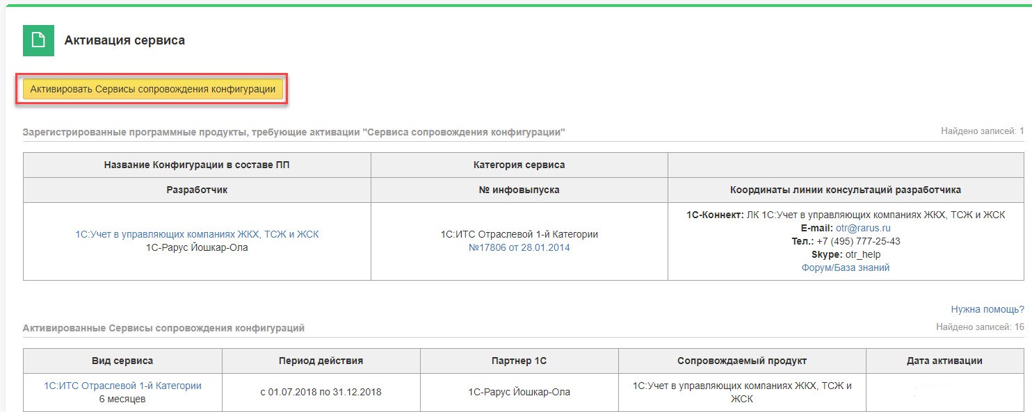Click the Категория сервиса column header
This screenshot has height=412, width=1032.
(519, 165)
